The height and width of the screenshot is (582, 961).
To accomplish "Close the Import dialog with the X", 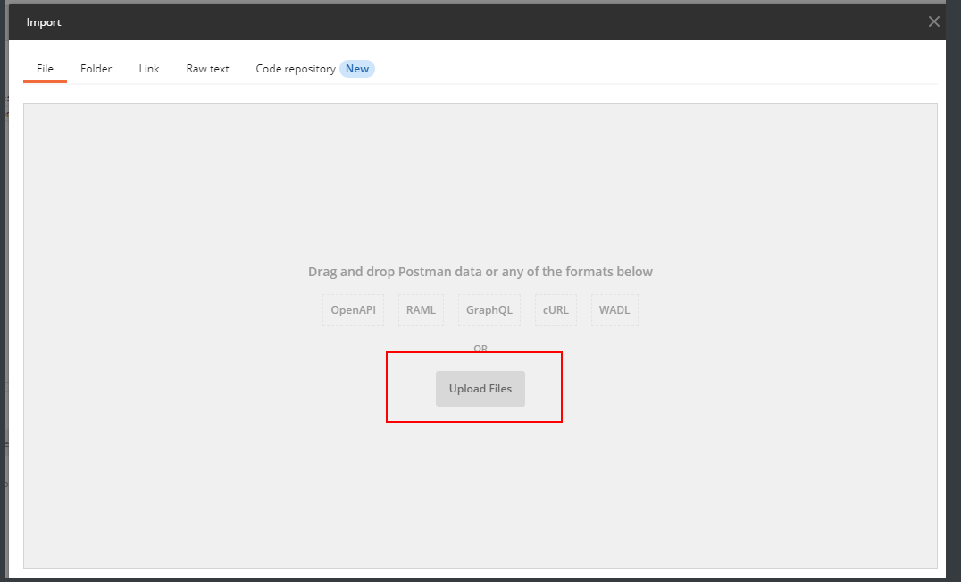I will (933, 22).
